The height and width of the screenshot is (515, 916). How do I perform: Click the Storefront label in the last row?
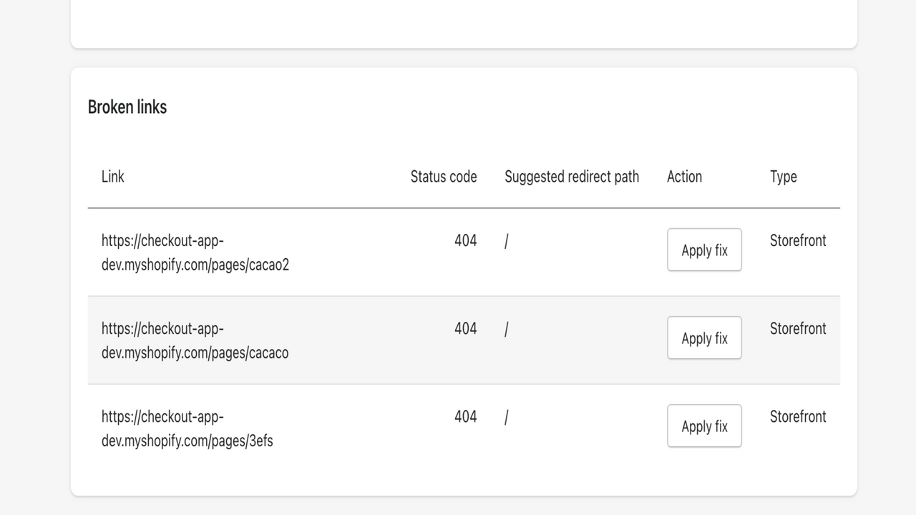[x=798, y=417]
